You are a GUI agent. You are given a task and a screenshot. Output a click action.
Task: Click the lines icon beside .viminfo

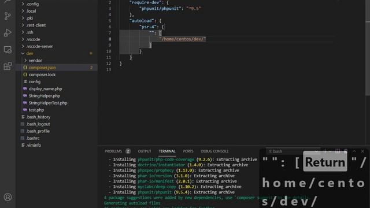23,145
